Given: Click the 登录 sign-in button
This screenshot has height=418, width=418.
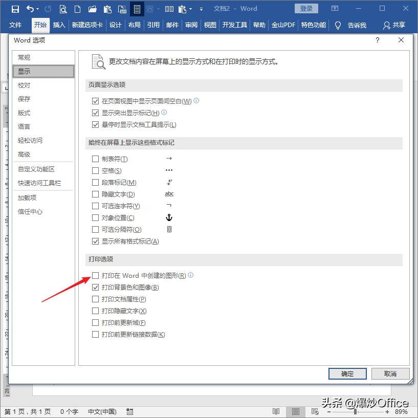Looking at the screenshot, I should click(x=307, y=8).
